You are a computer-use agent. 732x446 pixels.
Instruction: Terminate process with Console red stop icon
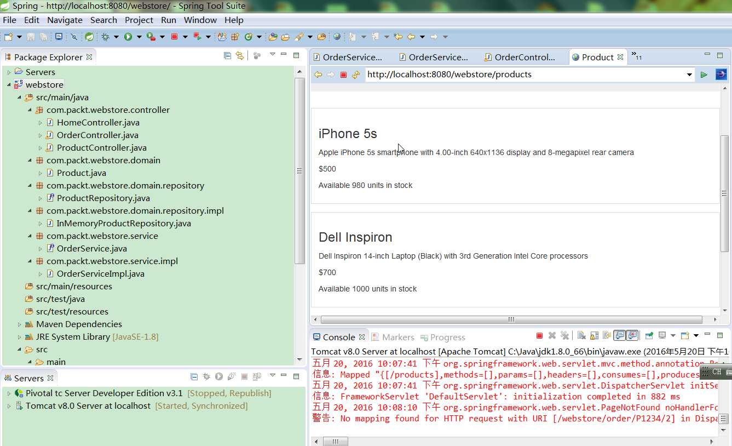pos(539,335)
